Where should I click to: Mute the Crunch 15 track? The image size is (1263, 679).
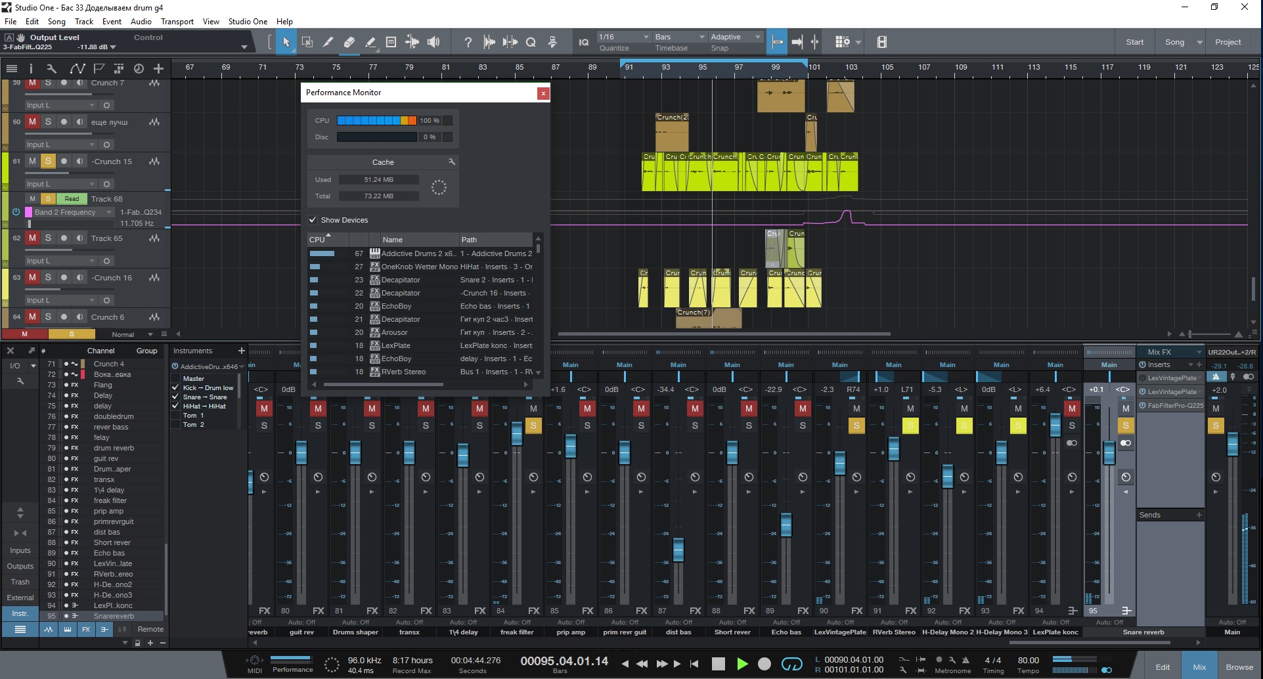pyautogui.click(x=32, y=162)
